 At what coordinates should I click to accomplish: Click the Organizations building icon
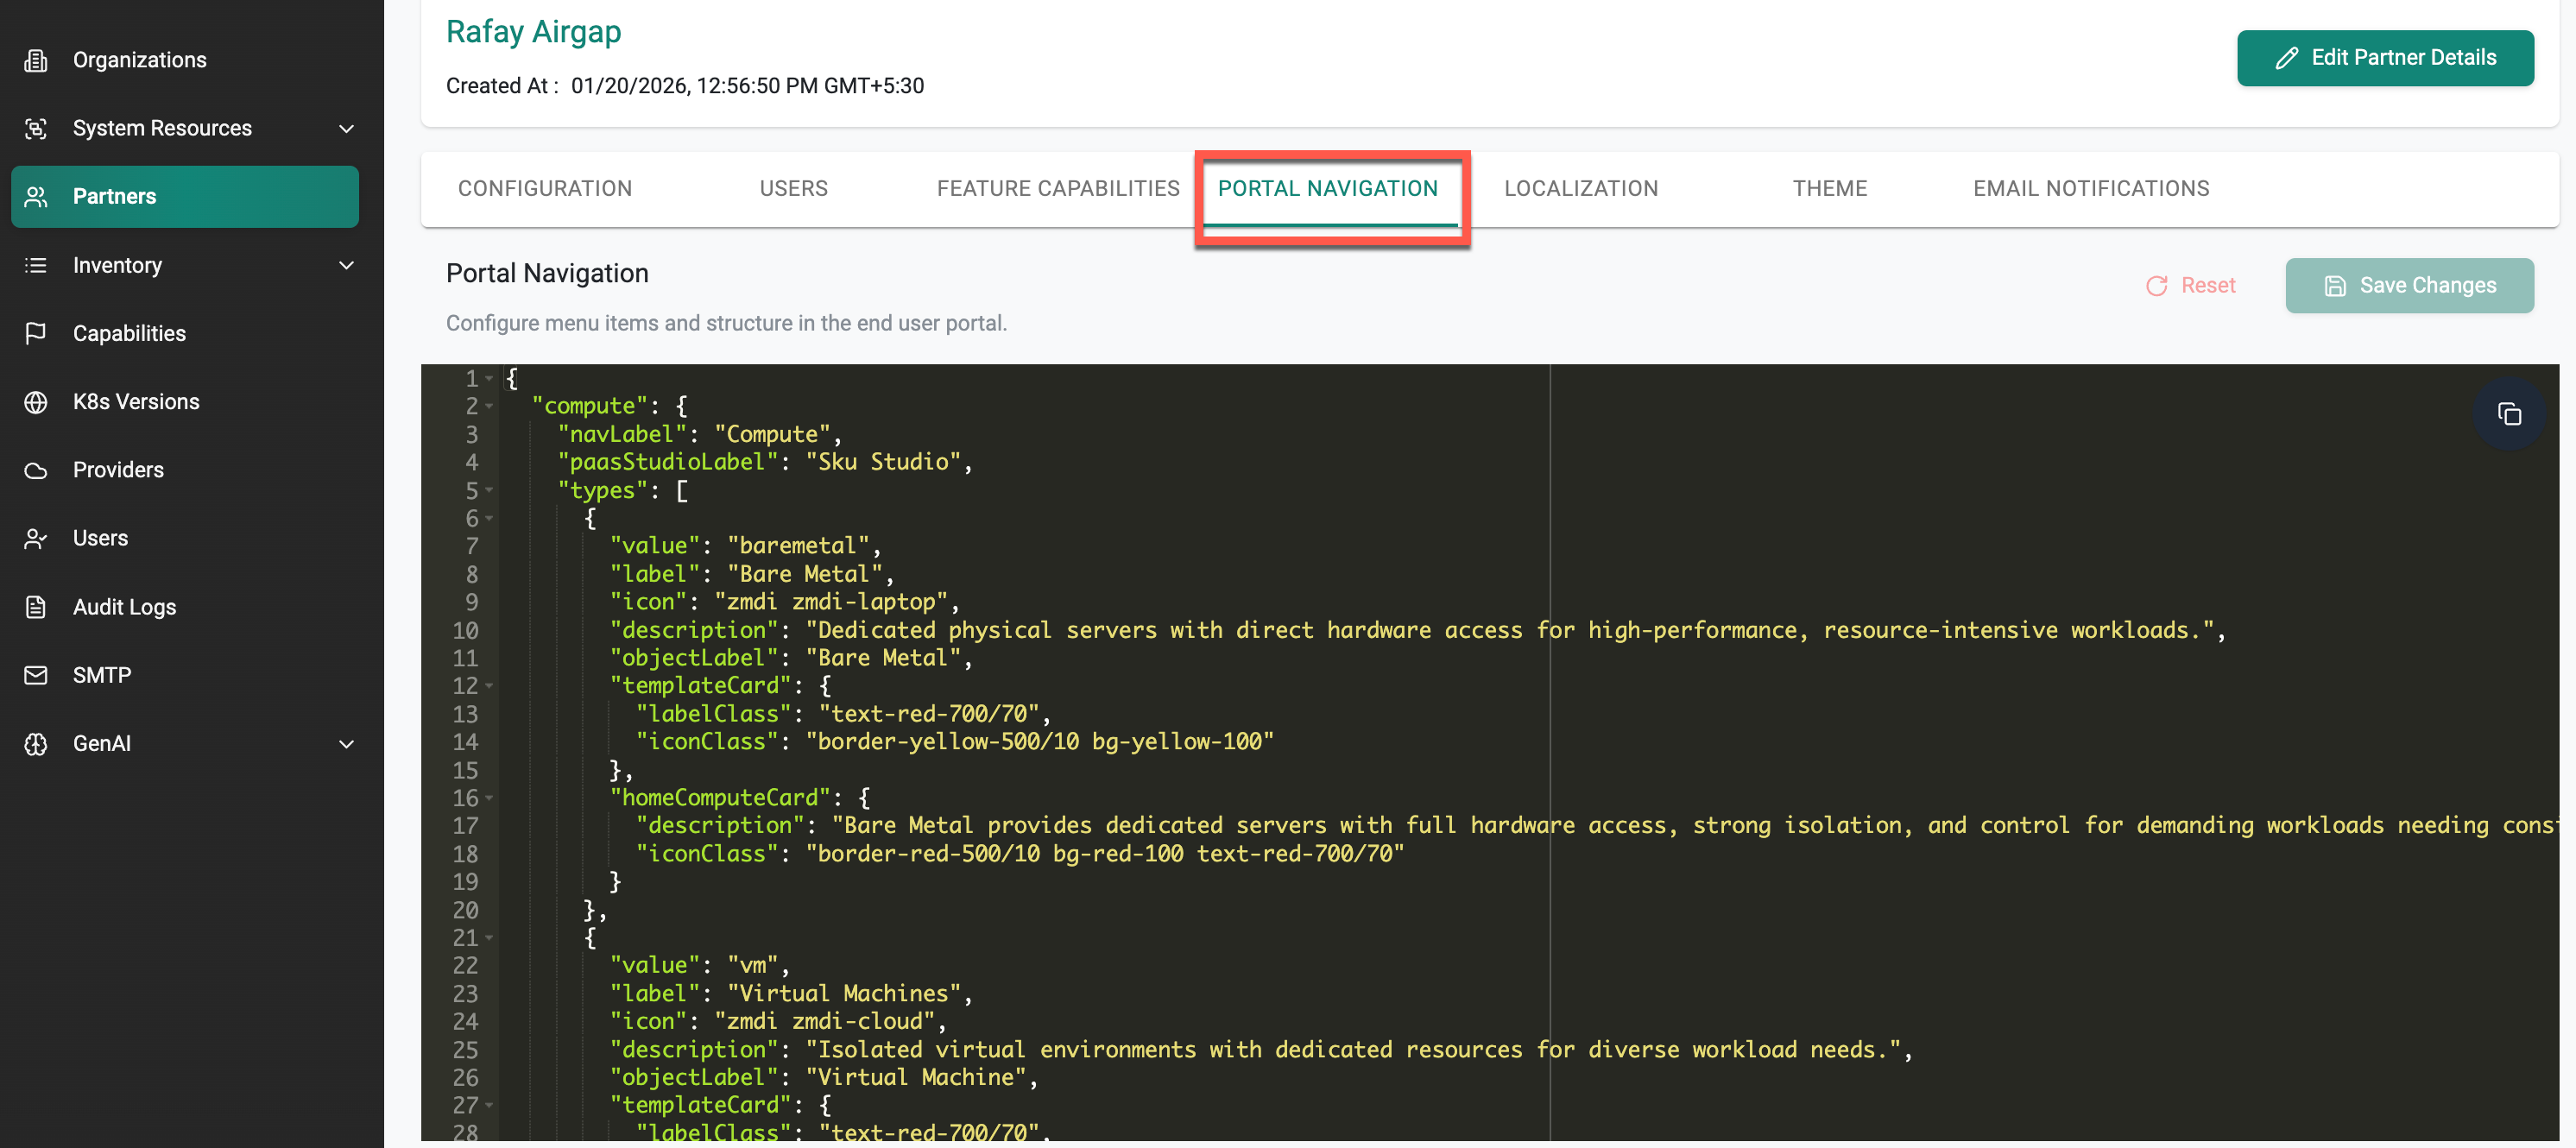(x=36, y=60)
